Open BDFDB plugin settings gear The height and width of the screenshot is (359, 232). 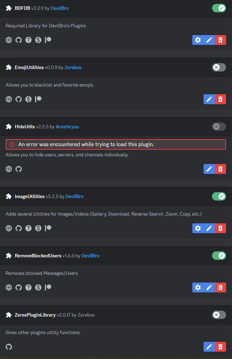(198, 40)
